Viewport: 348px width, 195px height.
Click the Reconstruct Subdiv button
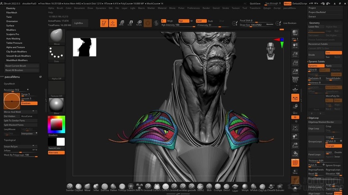[x=325, y=44]
